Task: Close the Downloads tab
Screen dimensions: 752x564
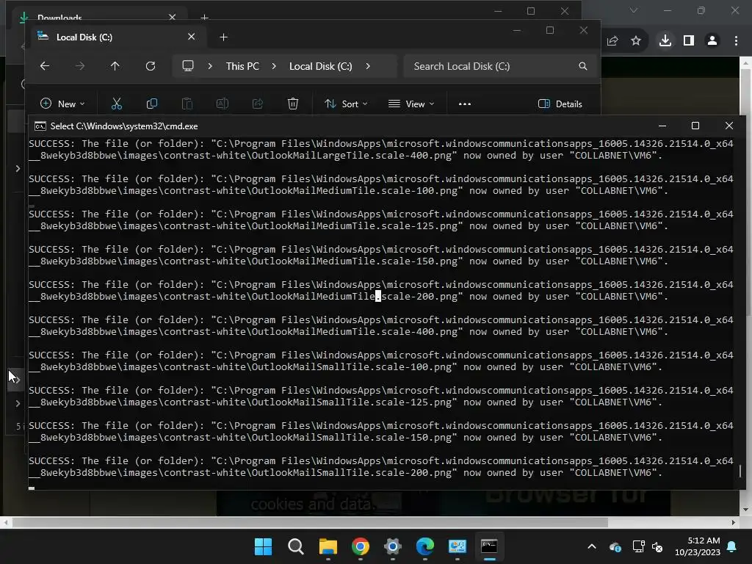Action: pyautogui.click(x=172, y=18)
